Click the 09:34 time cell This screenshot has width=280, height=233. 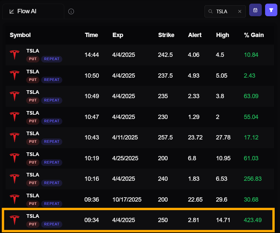pos(91,220)
